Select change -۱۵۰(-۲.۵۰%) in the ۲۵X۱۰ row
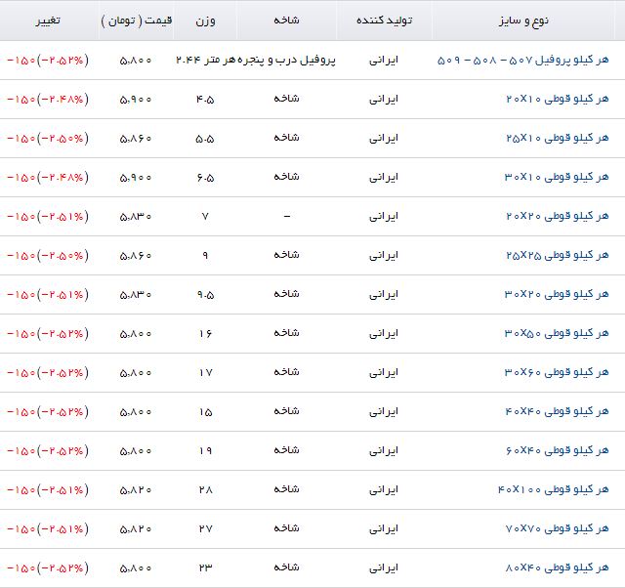Viewport: 625px width, 588px height. (x=48, y=139)
